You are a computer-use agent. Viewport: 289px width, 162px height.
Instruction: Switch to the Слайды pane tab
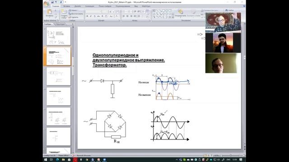pos(48,24)
